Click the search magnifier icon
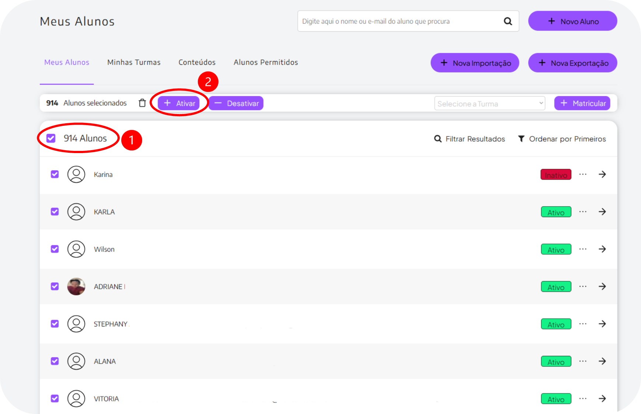 click(x=508, y=21)
